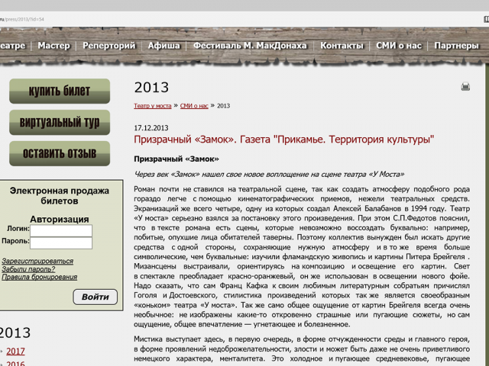Click the оставить отзыв button

click(x=60, y=153)
